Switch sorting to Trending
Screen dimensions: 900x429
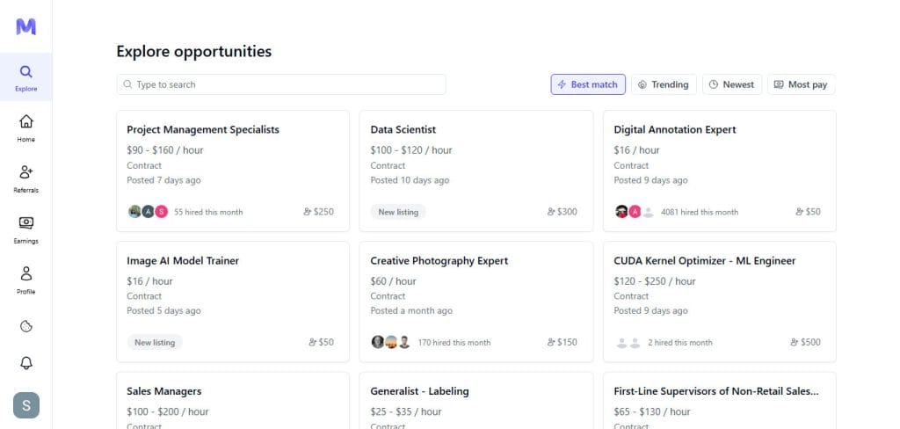click(x=664, y=84)
